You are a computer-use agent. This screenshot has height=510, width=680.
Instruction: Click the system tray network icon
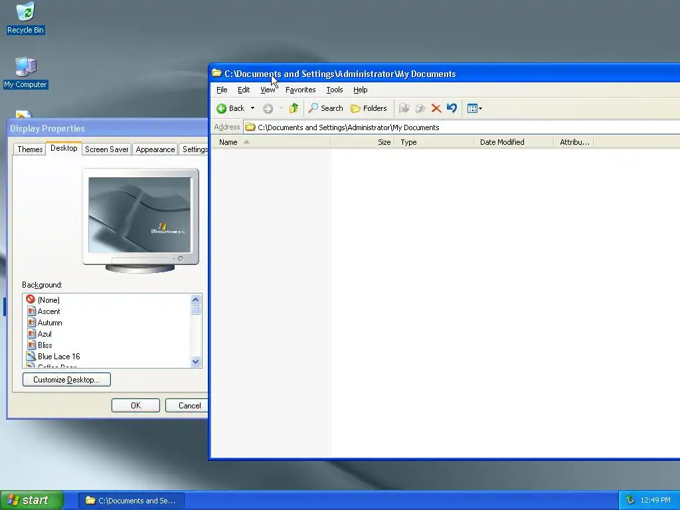pyautogui.click(x=630, y=501)
